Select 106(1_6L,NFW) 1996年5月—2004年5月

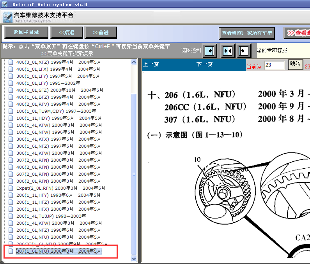click(x=59, y=132)
